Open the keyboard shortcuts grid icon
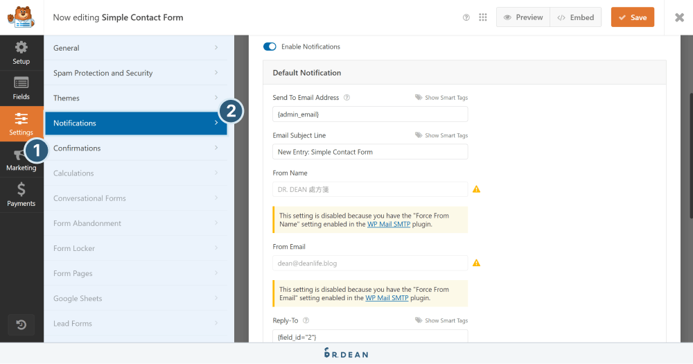 click(482, 17)
